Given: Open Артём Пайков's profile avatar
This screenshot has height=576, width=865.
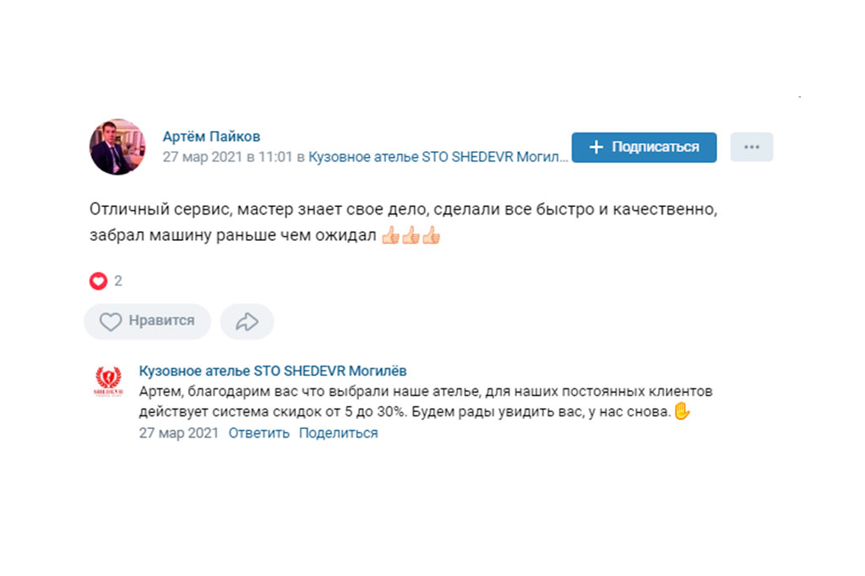Looking at the screenshot, I should coord(117,147).
